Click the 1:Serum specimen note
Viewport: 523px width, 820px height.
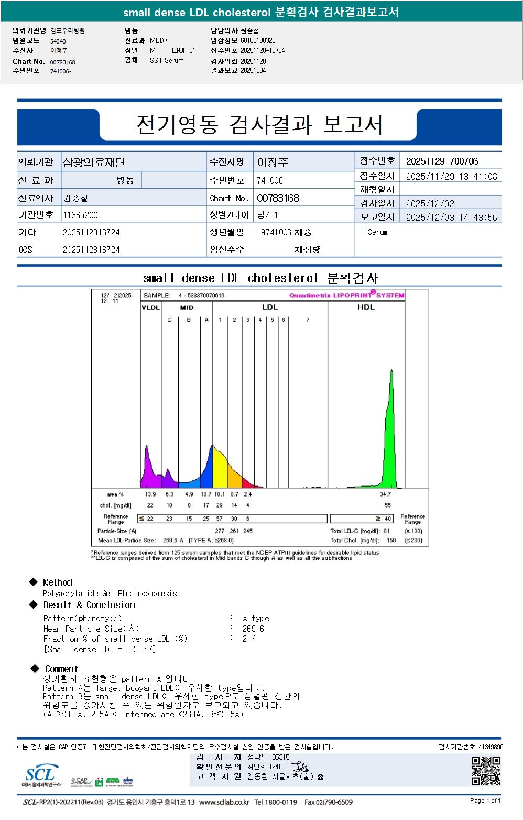374,232
